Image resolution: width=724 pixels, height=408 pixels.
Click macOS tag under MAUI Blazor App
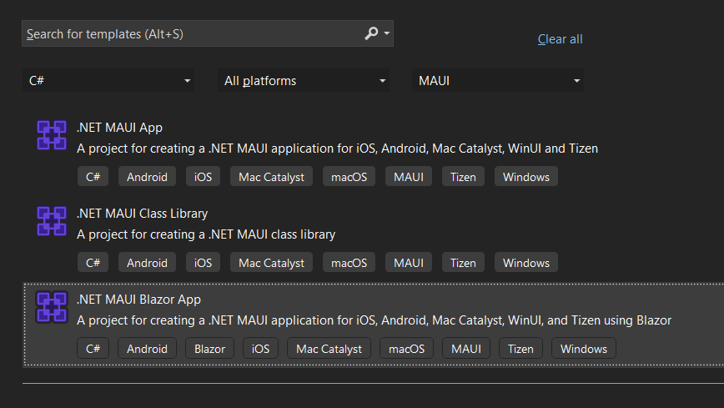tap(406, 349)
